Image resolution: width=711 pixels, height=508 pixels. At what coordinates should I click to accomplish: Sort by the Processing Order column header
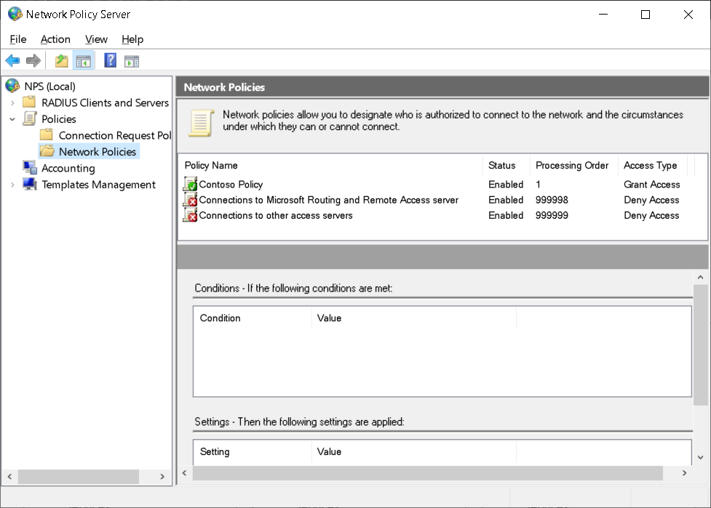573,165
